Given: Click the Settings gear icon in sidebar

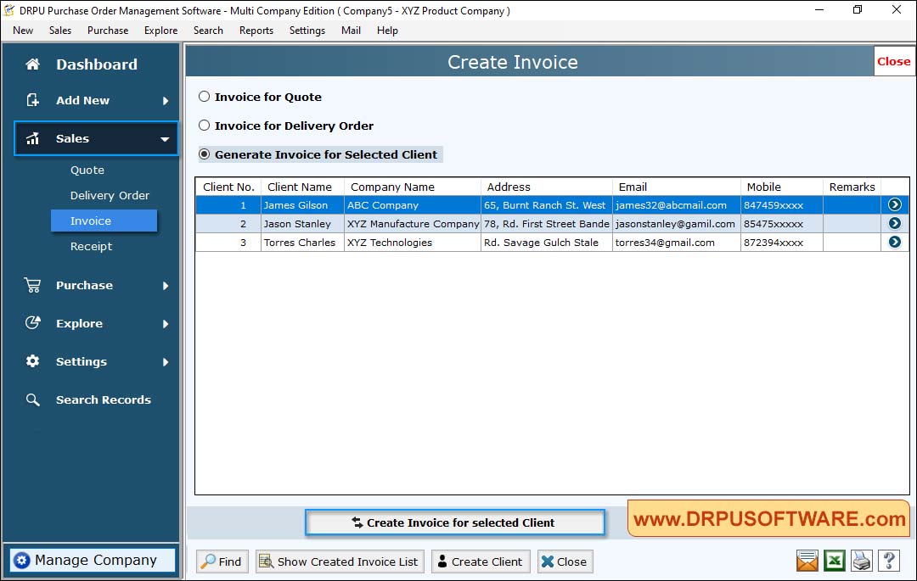Looking at the screenshot, I should tap(33, 361).
